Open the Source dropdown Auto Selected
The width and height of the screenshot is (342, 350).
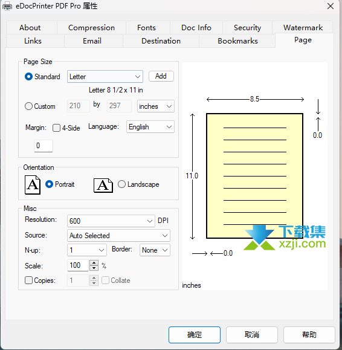click(118, 236)
